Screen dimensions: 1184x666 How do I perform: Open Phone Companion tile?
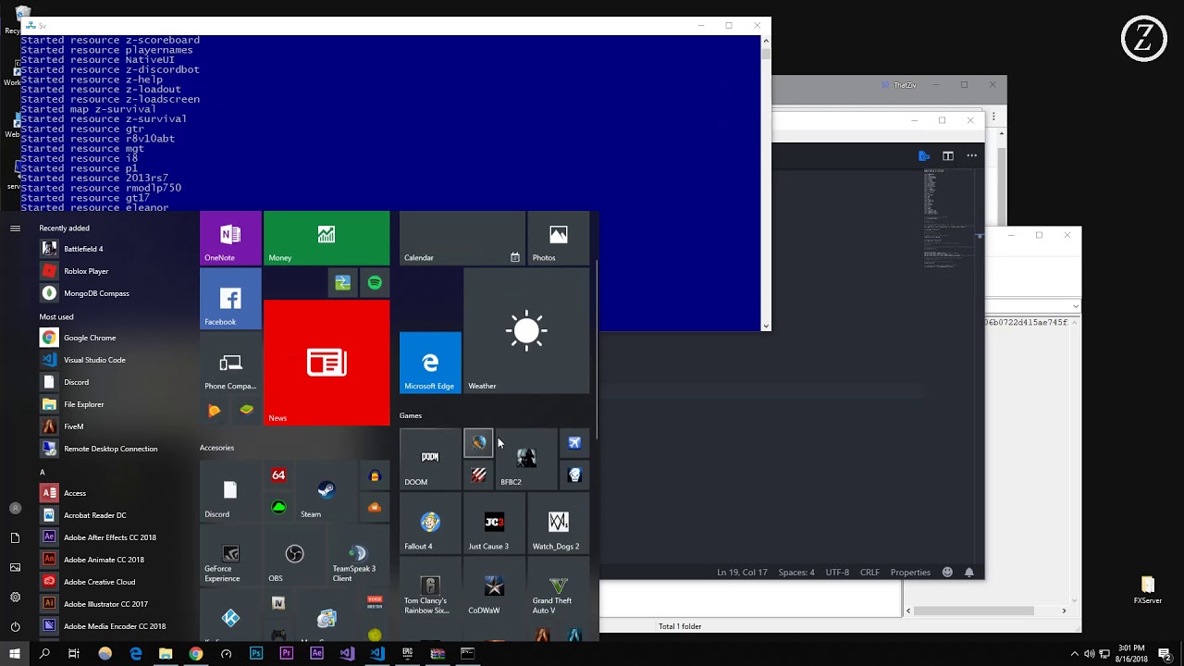tap(230, 363)
